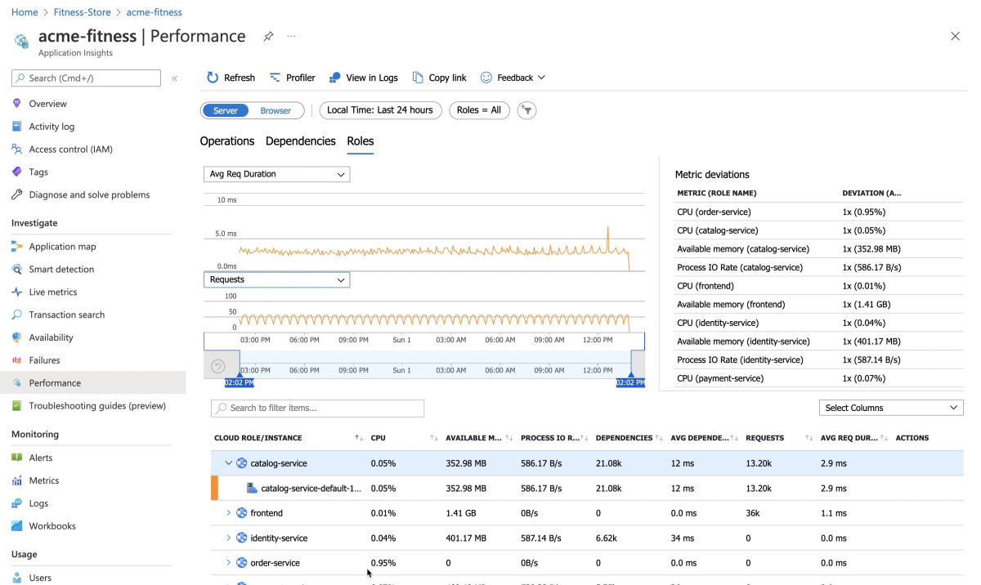981x585 pixels.
Task: Click Local Time: Last 24 hours button
Action: 380,110
